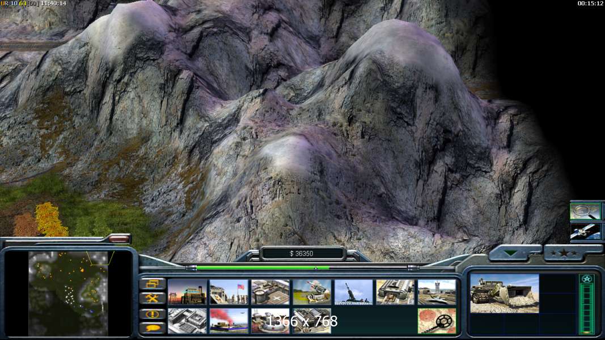
Task: Choose the Supply Center helipad build icon
Action: click(x=270, y=292)
